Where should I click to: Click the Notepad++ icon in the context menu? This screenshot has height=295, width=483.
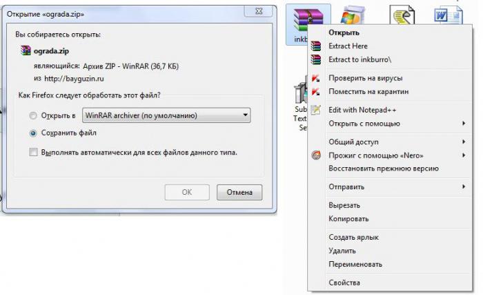[x=316, y=110]
